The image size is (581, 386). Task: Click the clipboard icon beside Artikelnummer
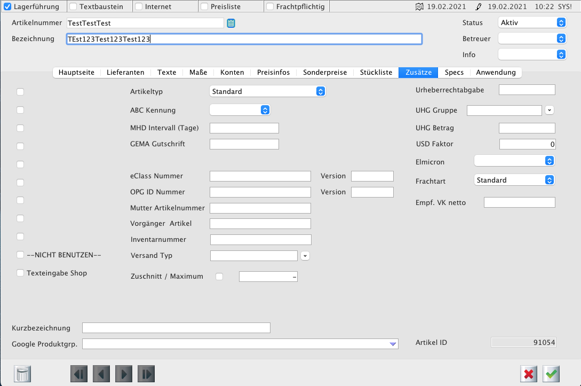pos(231,23)
